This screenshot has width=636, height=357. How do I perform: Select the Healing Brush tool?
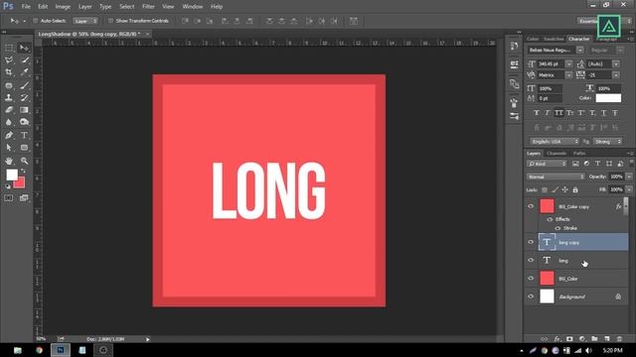click(x=9, y=85)
